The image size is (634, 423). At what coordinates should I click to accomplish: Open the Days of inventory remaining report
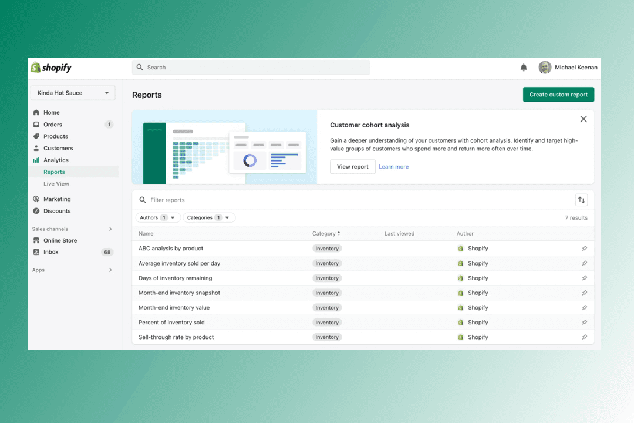(x=175, y=278)
